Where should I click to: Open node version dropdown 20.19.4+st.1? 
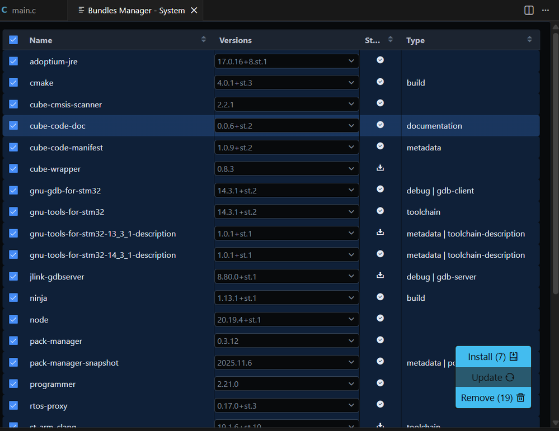click(286, 320)
